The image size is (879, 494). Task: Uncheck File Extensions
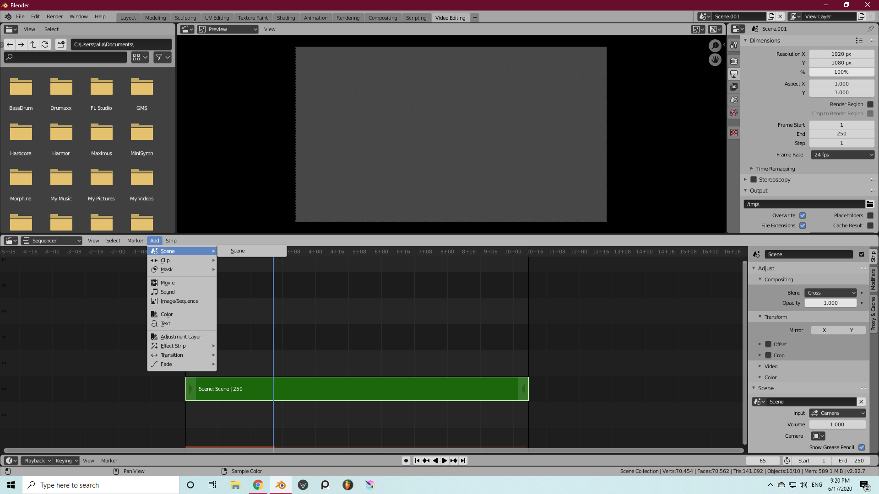tap(803, 226)
